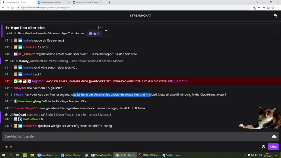
Task: Click the lotus-shaped extension icon
Action: pos(259,8)
